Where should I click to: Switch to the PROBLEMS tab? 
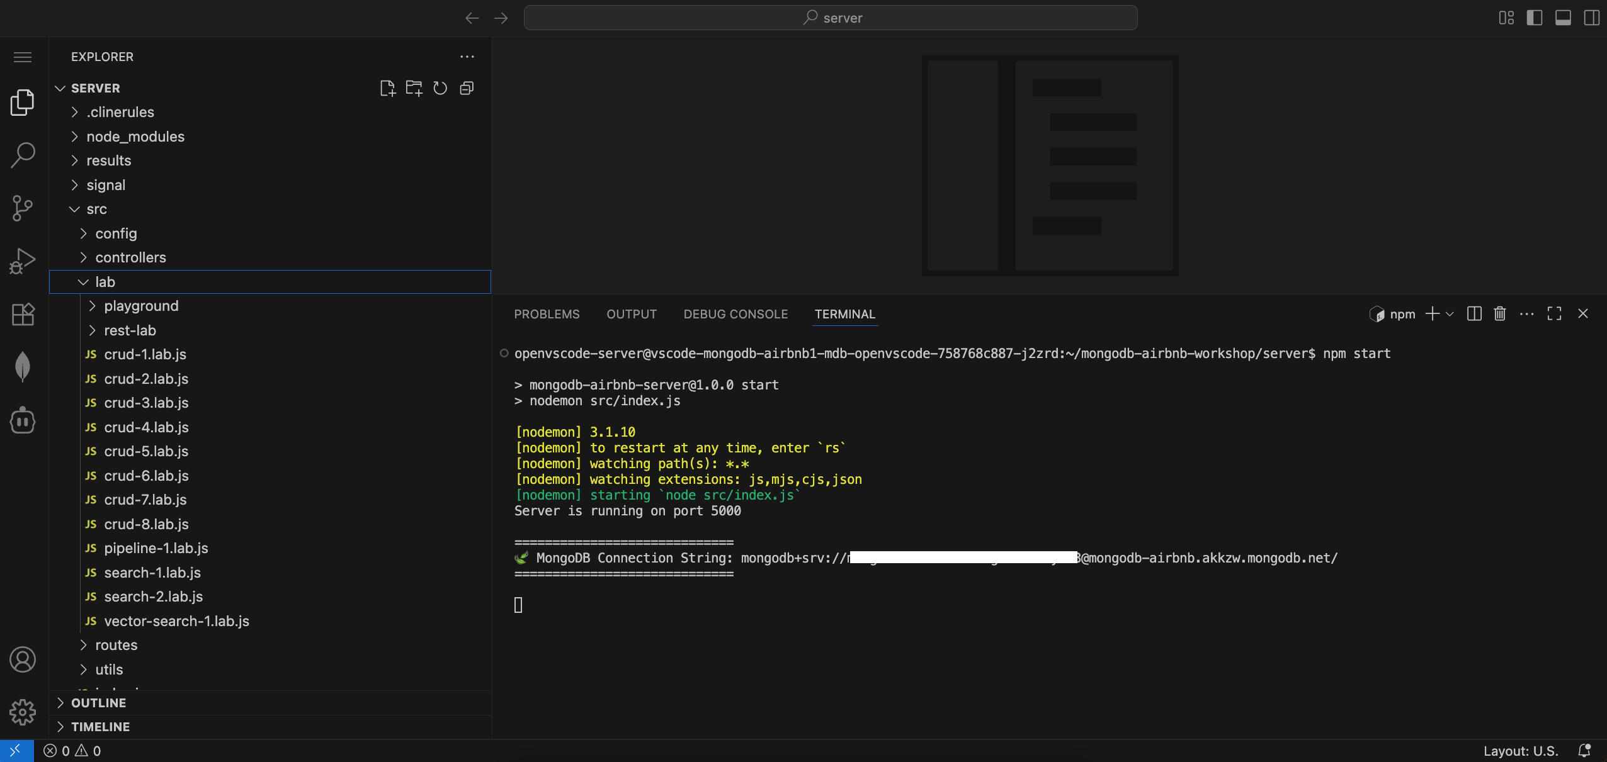[547, 314]
